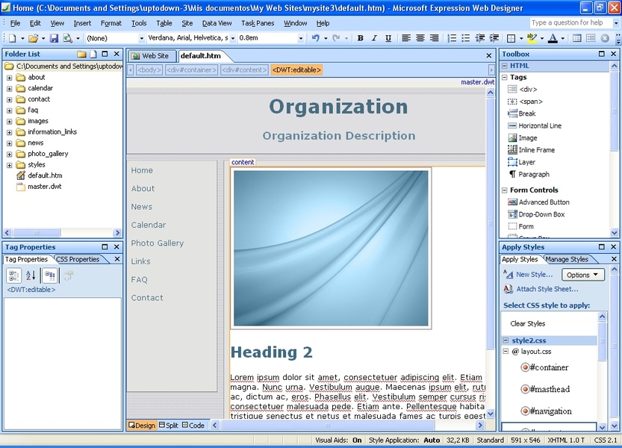Open the Task Panes menu

[258, 23]
